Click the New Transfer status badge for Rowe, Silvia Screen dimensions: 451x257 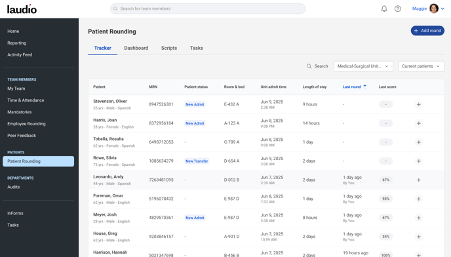pos(197,161)
